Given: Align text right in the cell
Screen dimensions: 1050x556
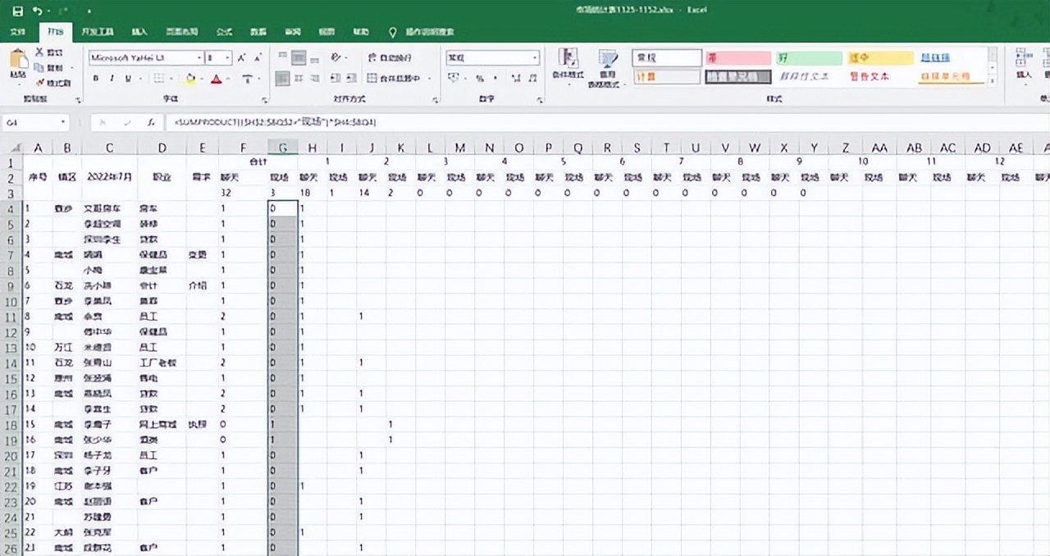Looking at the screenshot, I should point(315,79).
